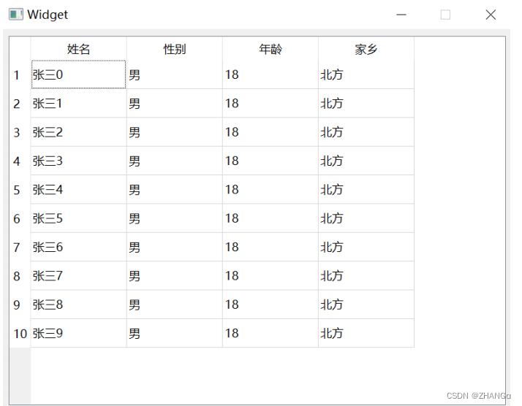This screenshot has height=406, width=522.
Task: Select age 18 in row 6
Action: tap(271, 218)
